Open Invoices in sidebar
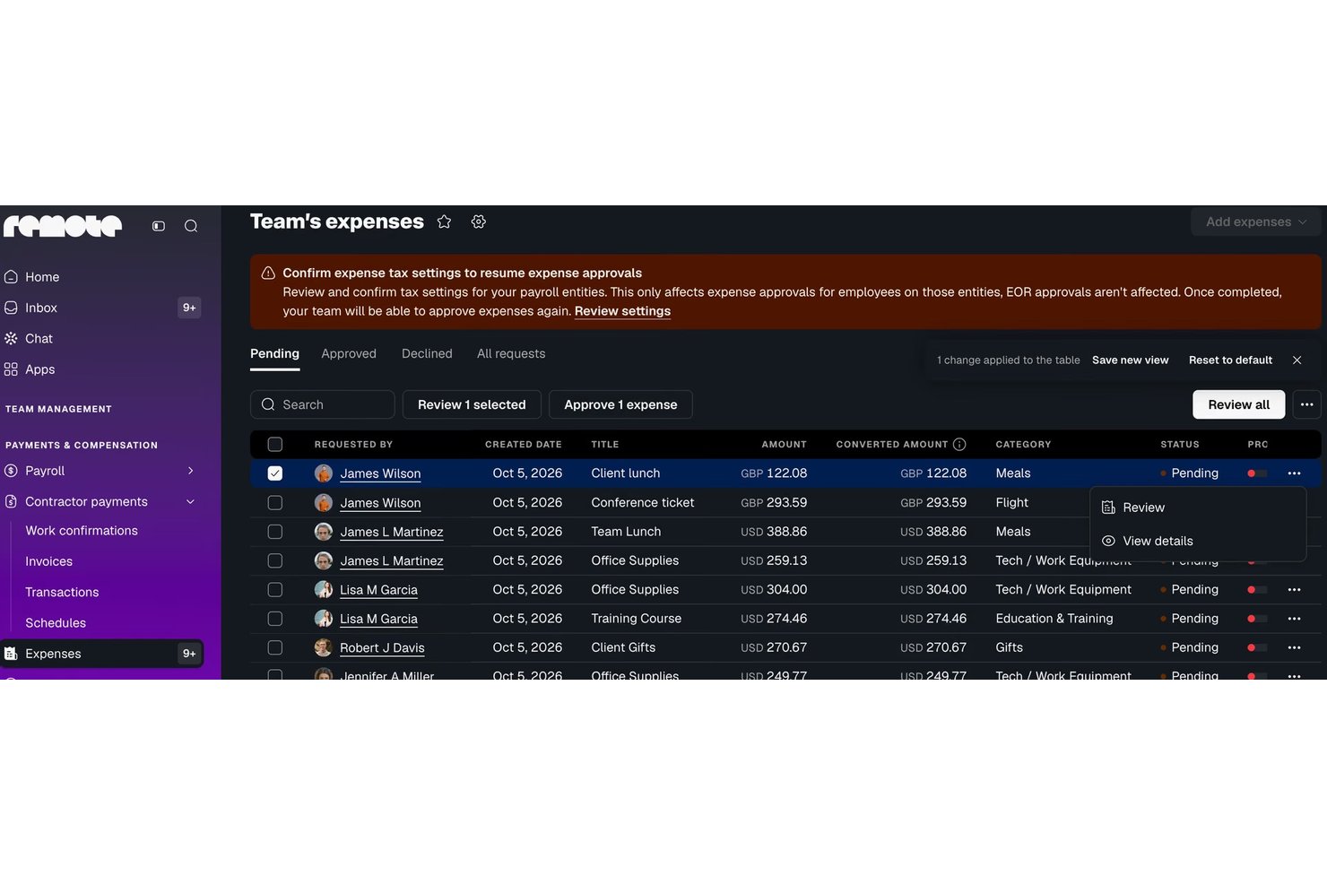This screenshot has height=885, width=1327. tap(49, 561)
